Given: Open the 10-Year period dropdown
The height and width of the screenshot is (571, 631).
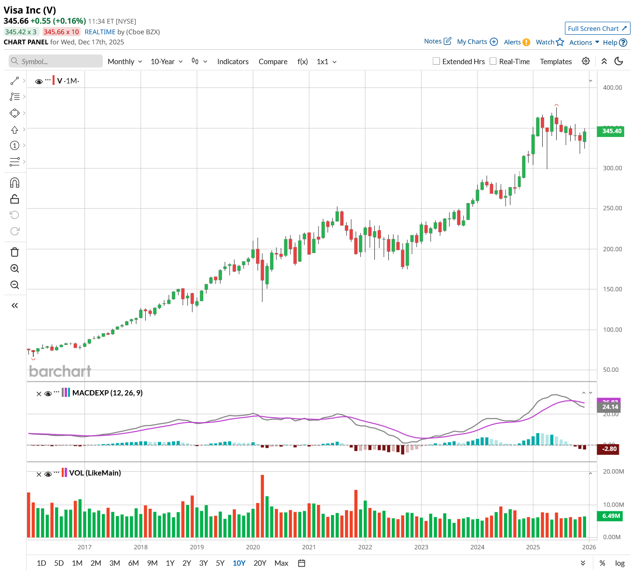Looking at the screenshot, I should tap(166, 62).
